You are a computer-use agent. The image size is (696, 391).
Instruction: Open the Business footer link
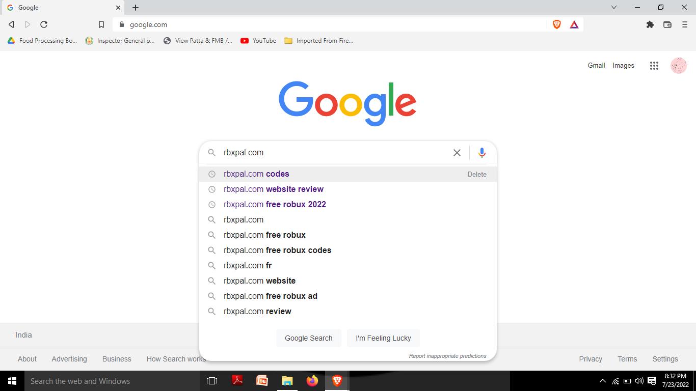117,359
